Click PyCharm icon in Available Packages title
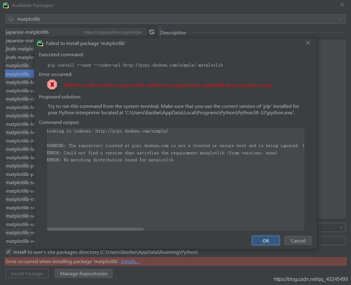Screen dimensions: 351x285 coord(6,5)
